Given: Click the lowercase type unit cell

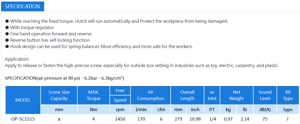Looking at the screenshot, I should coord(288,109).
